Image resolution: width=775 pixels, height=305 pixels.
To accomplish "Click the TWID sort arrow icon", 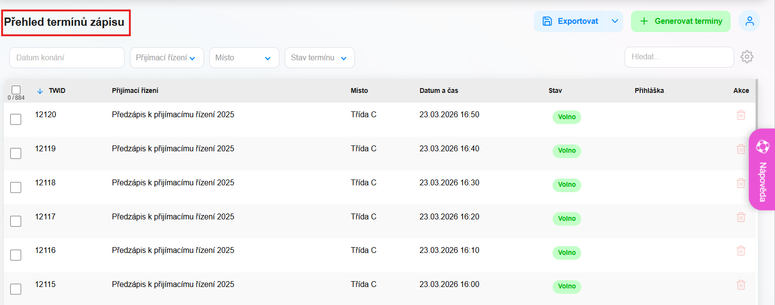I will click(x=40, y=91).
